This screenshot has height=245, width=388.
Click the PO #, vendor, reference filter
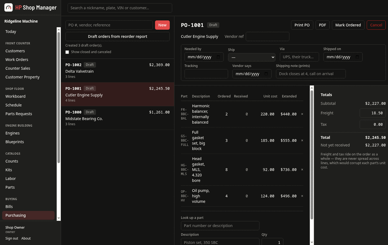(x=109, y=25)
